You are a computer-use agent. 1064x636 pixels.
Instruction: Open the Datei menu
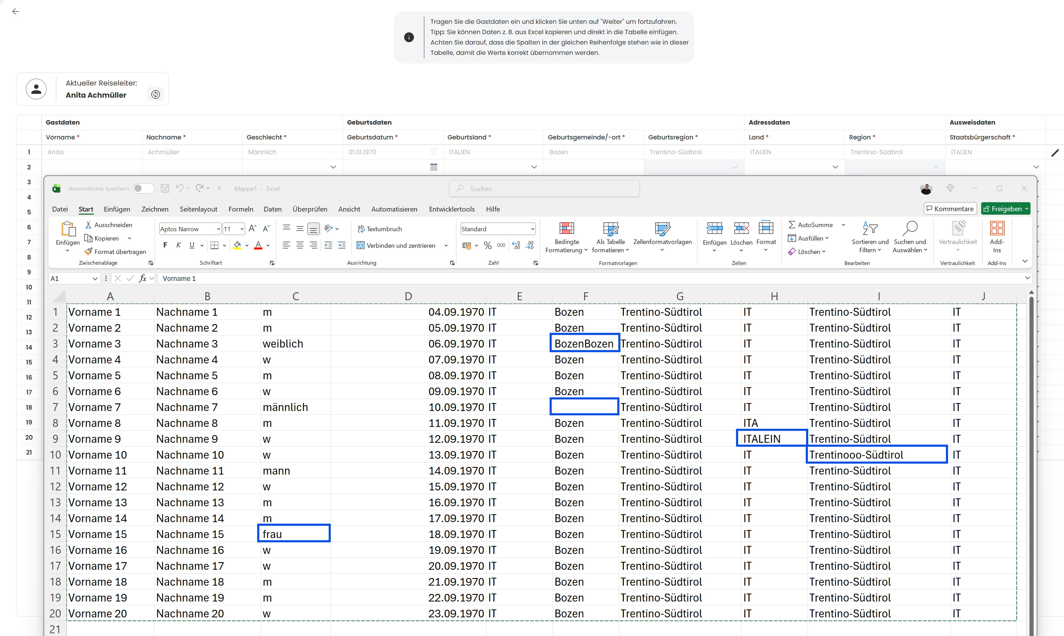tap(60, 209)
